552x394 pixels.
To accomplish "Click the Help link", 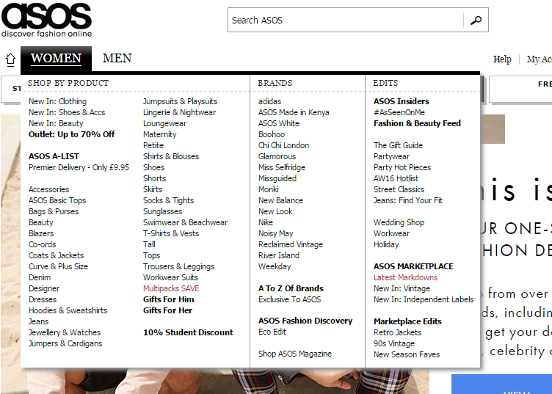I will tap(502, 59).
